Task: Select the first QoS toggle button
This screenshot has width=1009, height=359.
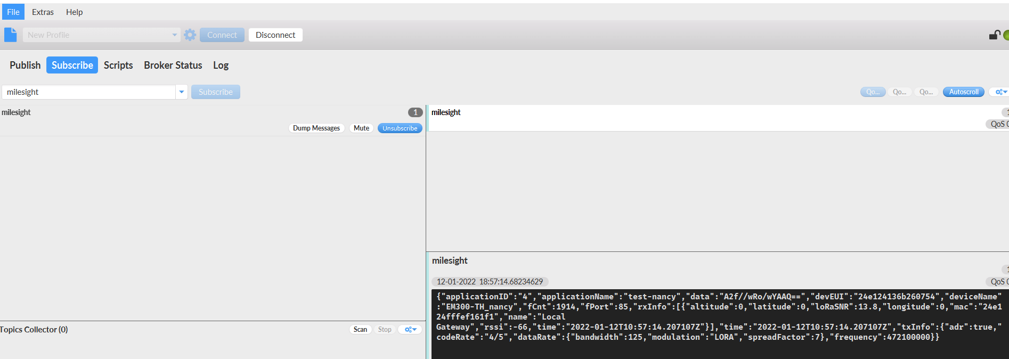Action: click(x=873, y=92)
